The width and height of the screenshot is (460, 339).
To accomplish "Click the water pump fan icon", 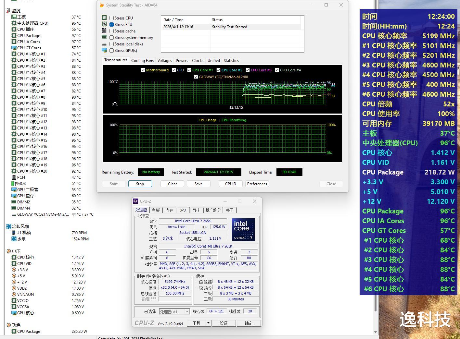I will click(14, 239).
